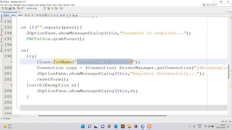232x130 pixels.
Task: Open the Windows Start button
Action: 83,126
